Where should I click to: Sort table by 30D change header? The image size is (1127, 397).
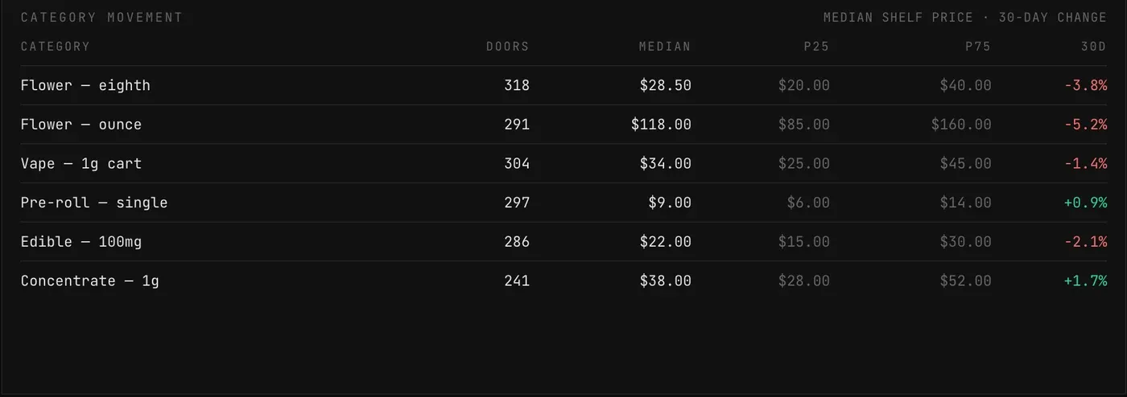(1094, 47)
